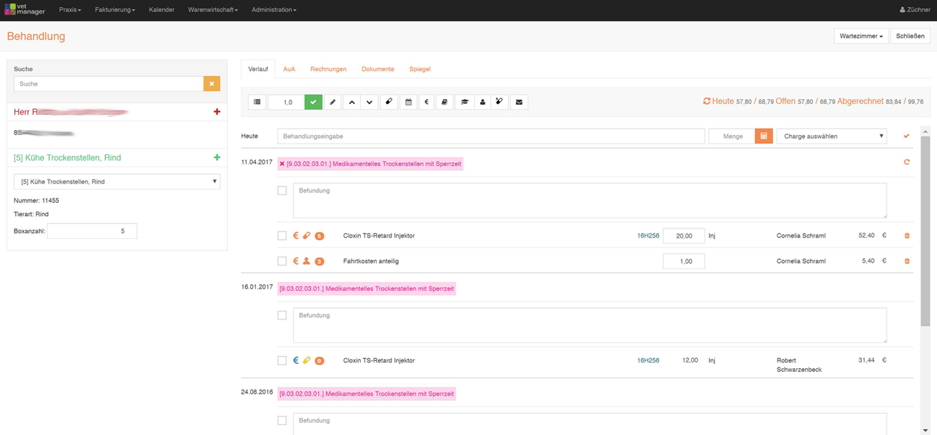The image size is (937, 435).
Task: Click the calendar icon in toolbar
Action: click(408, 103)
